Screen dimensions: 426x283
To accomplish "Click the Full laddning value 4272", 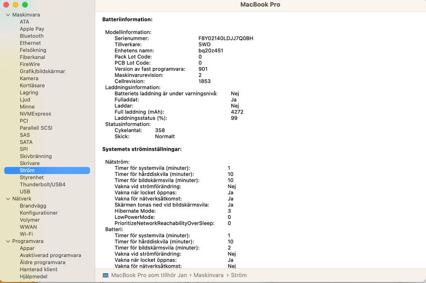I will (x=237, y=112).
